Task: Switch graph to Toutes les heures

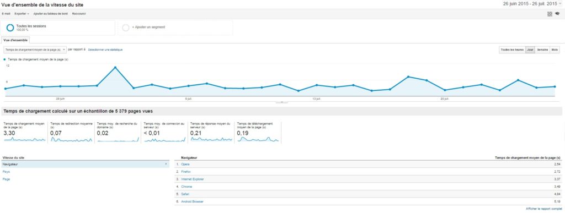Action: point(511,50)
